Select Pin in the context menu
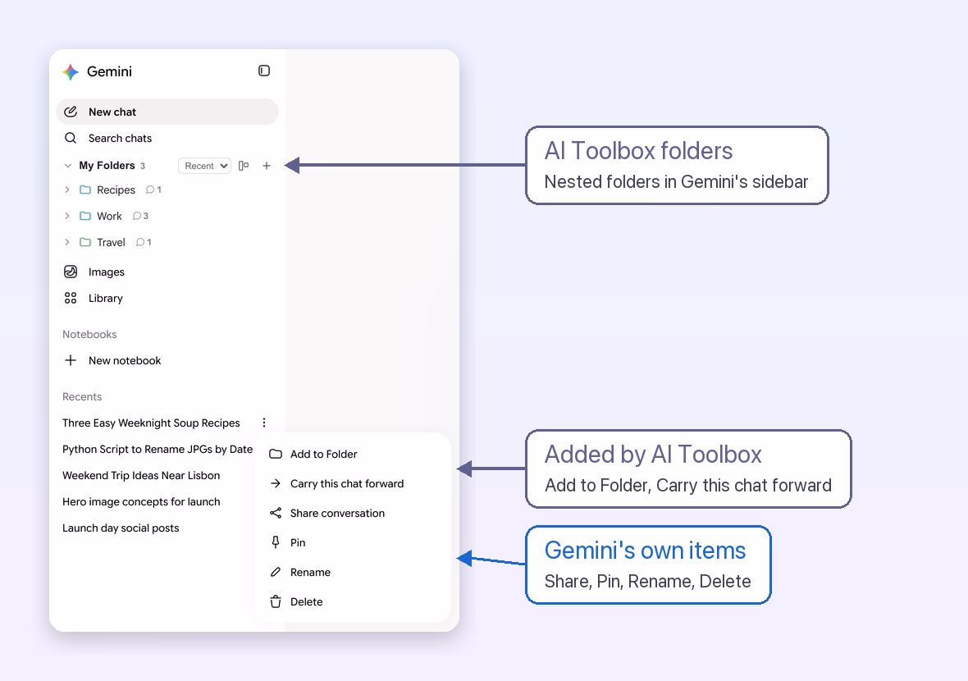The image size is (968, 681). pyautogui.click(x=353, y=542)
